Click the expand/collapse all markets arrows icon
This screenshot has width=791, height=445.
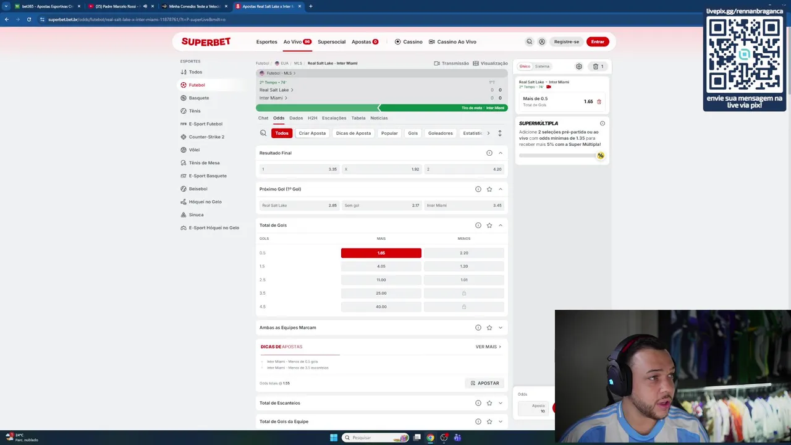click(x=500, y=133)
